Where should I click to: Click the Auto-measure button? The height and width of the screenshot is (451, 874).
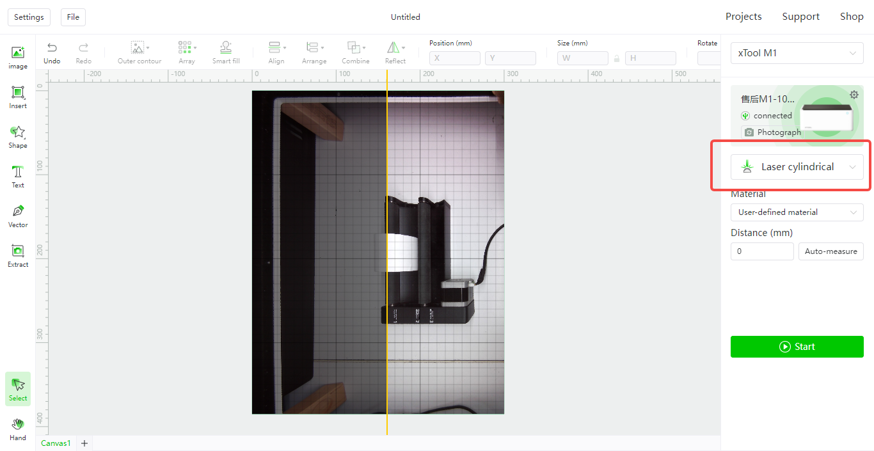(830, 251)
